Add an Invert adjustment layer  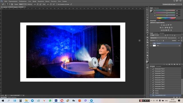(162, 30)
